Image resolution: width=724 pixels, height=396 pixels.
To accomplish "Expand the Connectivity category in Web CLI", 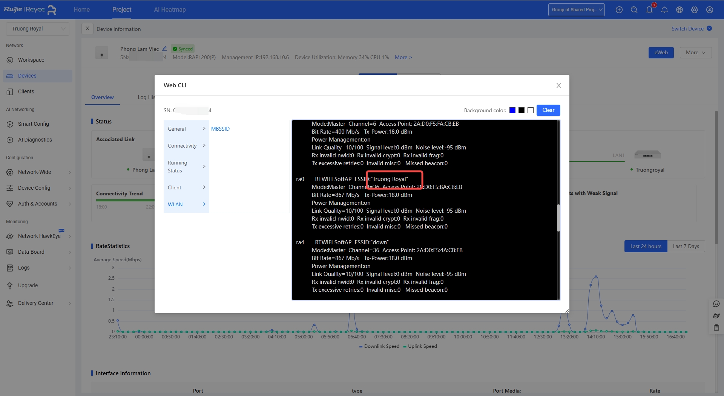I will 186,146.
